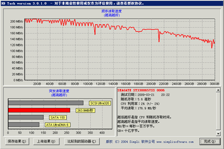Click the 保存结果(S) button

click(x=17, y=142)
